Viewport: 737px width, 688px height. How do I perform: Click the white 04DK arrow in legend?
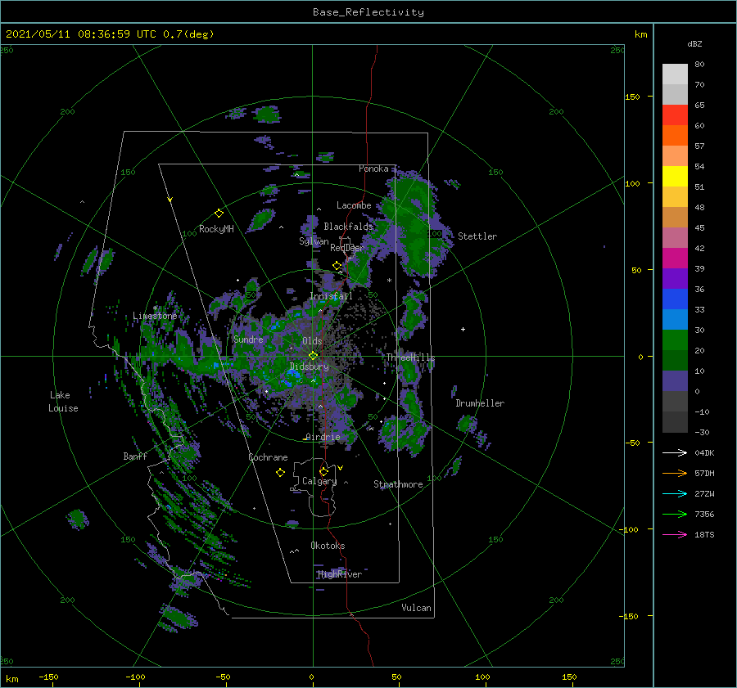(x=675, y=452)
